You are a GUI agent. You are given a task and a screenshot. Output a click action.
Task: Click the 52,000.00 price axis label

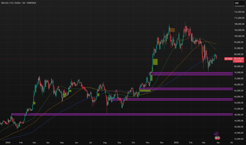[239, 109]
